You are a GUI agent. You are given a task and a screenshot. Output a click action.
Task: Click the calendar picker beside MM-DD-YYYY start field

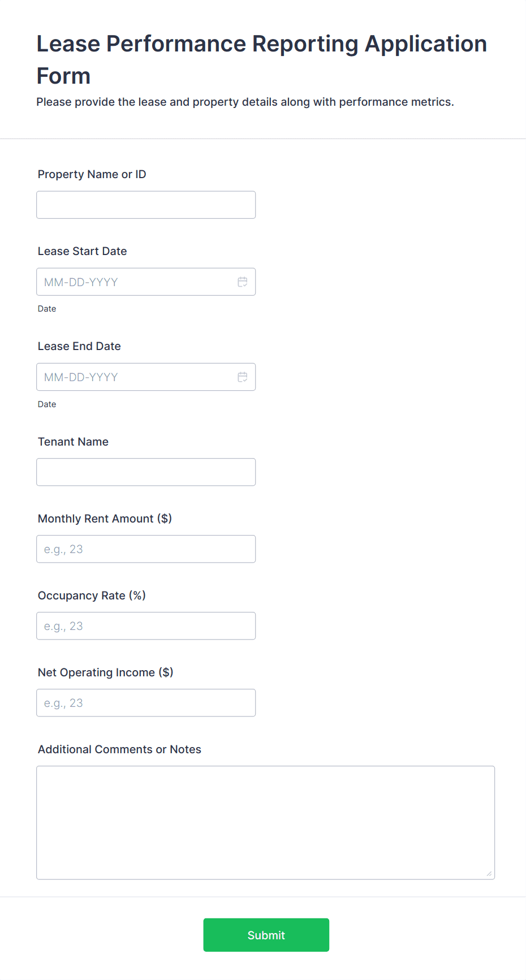243,282
